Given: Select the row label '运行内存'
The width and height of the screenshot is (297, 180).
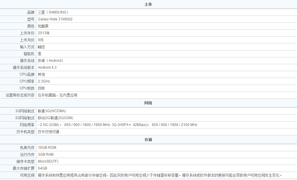Looking at the screenshot, I should pos(27,154).
